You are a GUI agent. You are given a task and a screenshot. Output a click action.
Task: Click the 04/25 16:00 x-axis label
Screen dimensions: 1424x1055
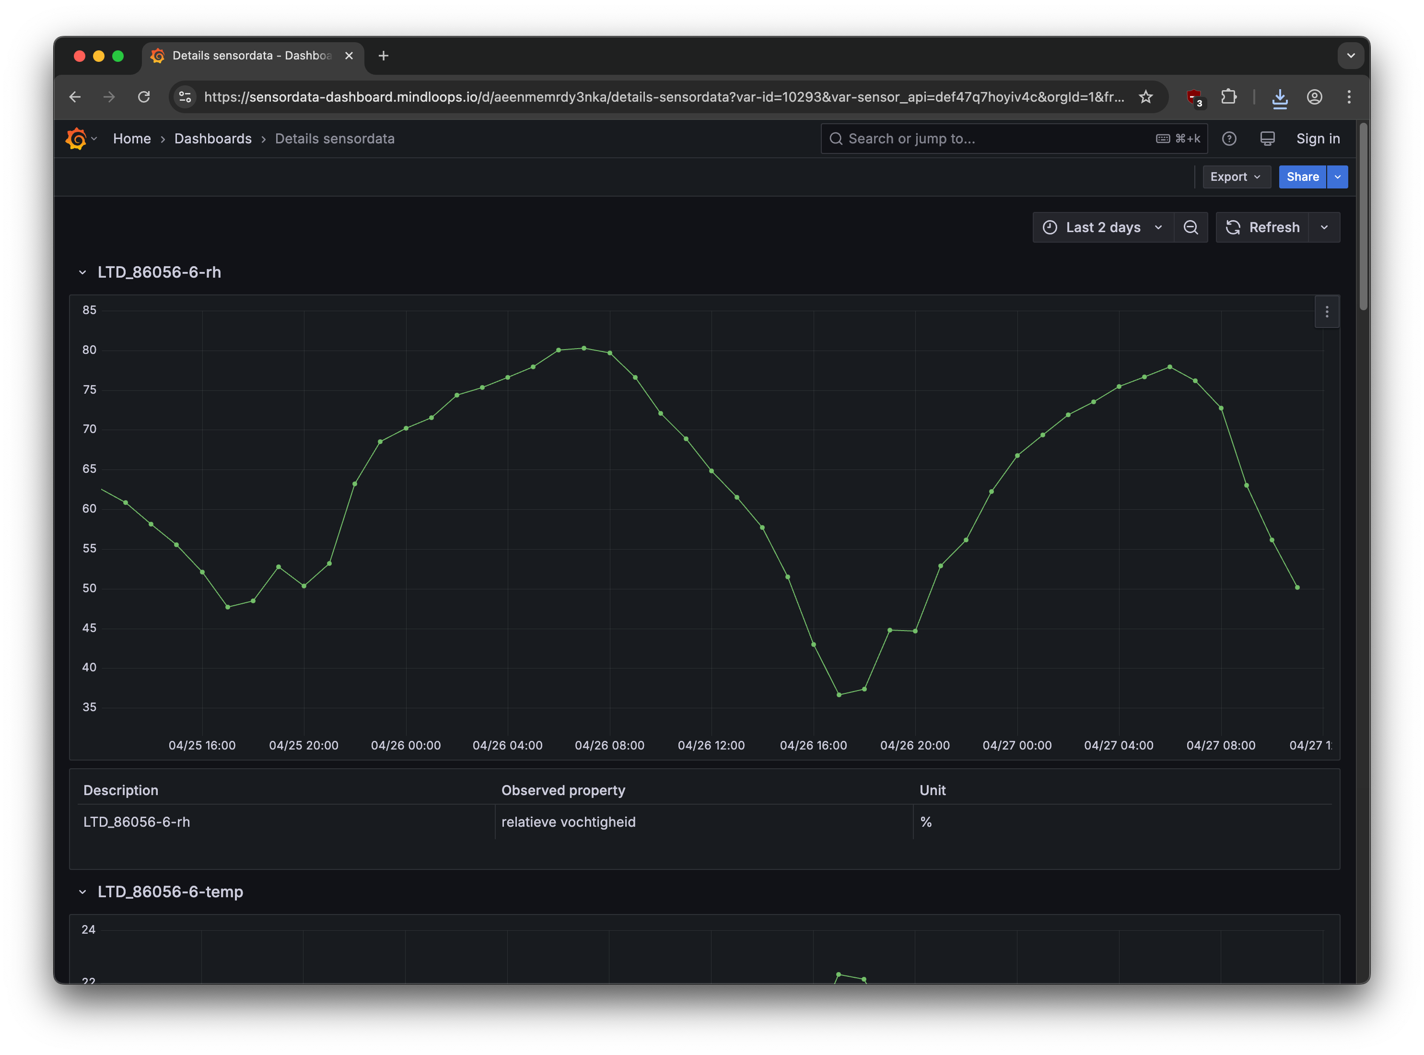pyautogui.click(x=202, y=745)
